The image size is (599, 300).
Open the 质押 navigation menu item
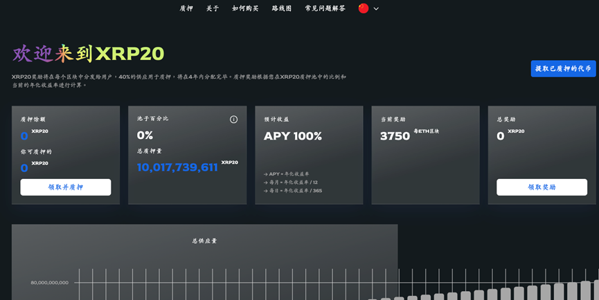[x=186, y=8]
